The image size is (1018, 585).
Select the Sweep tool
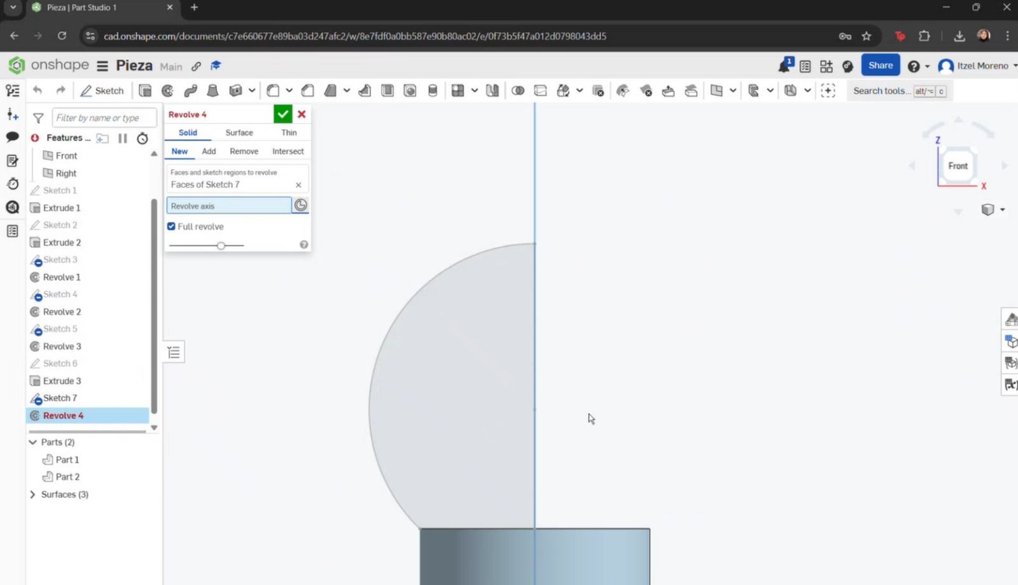coord(190,90)
